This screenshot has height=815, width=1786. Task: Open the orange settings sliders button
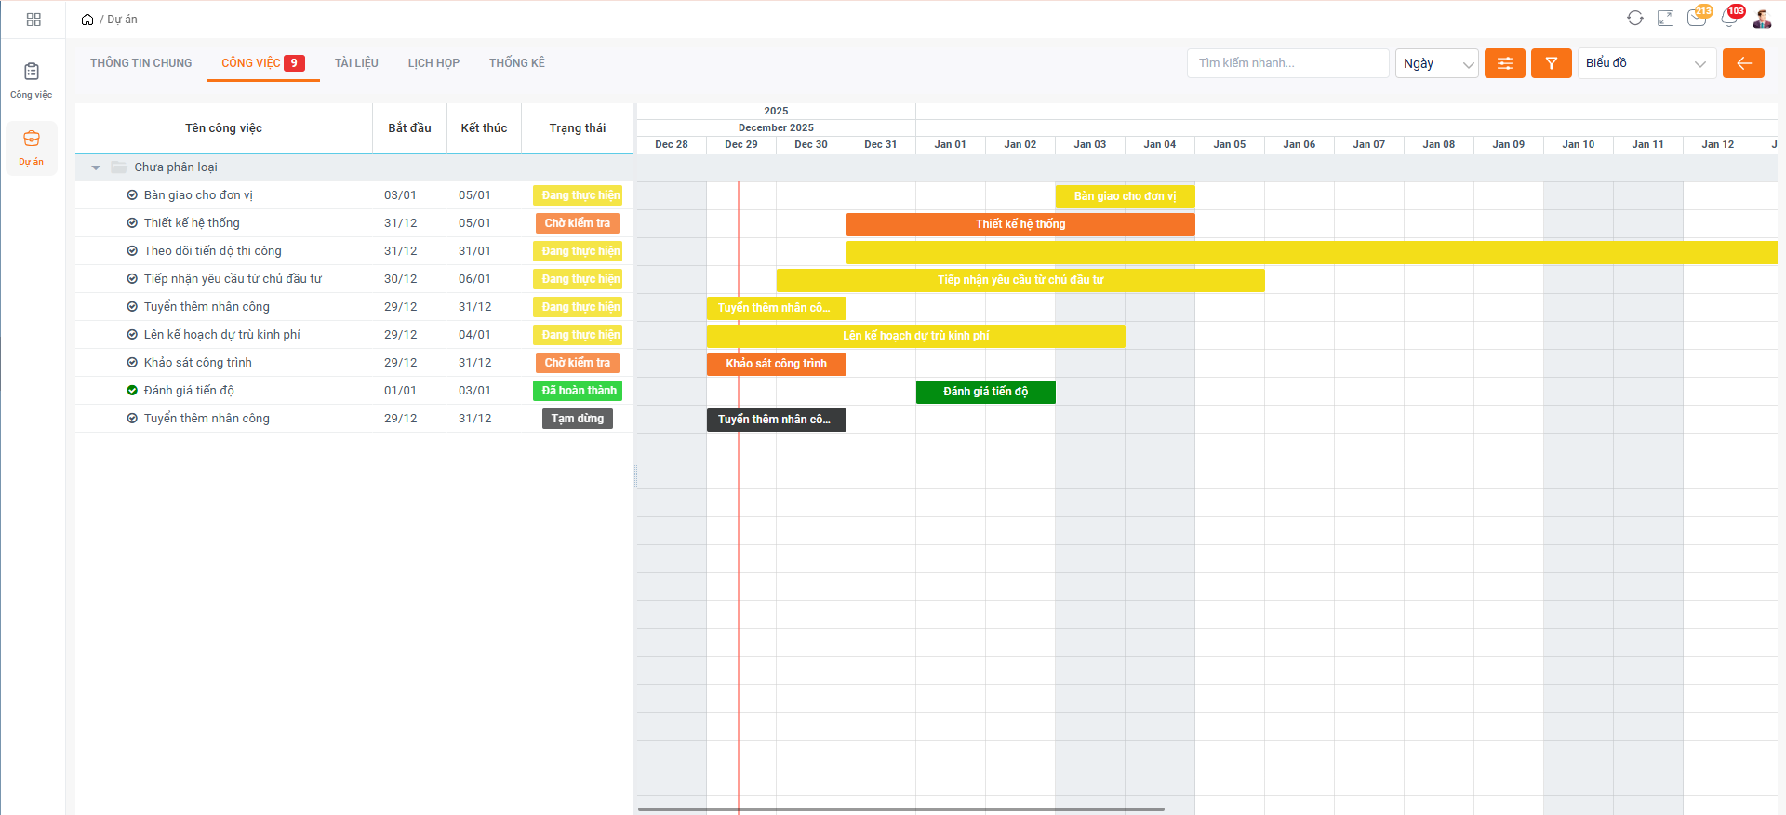click(1504, 63)
